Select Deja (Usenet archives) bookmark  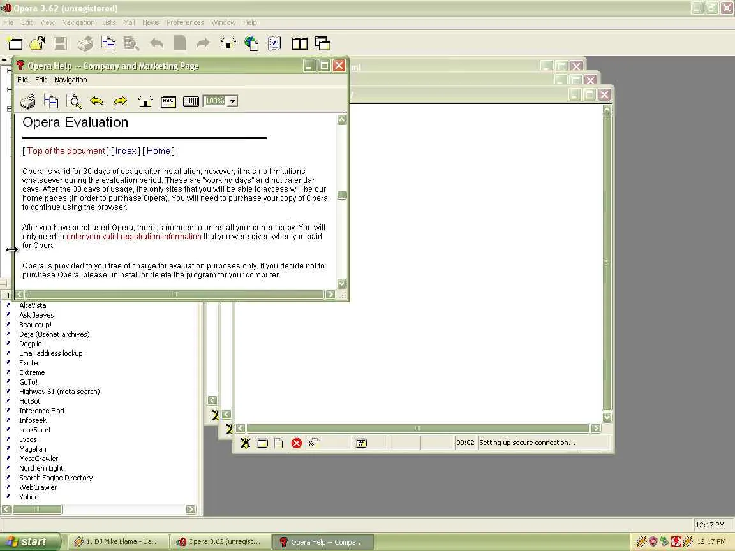click(54, 334)
